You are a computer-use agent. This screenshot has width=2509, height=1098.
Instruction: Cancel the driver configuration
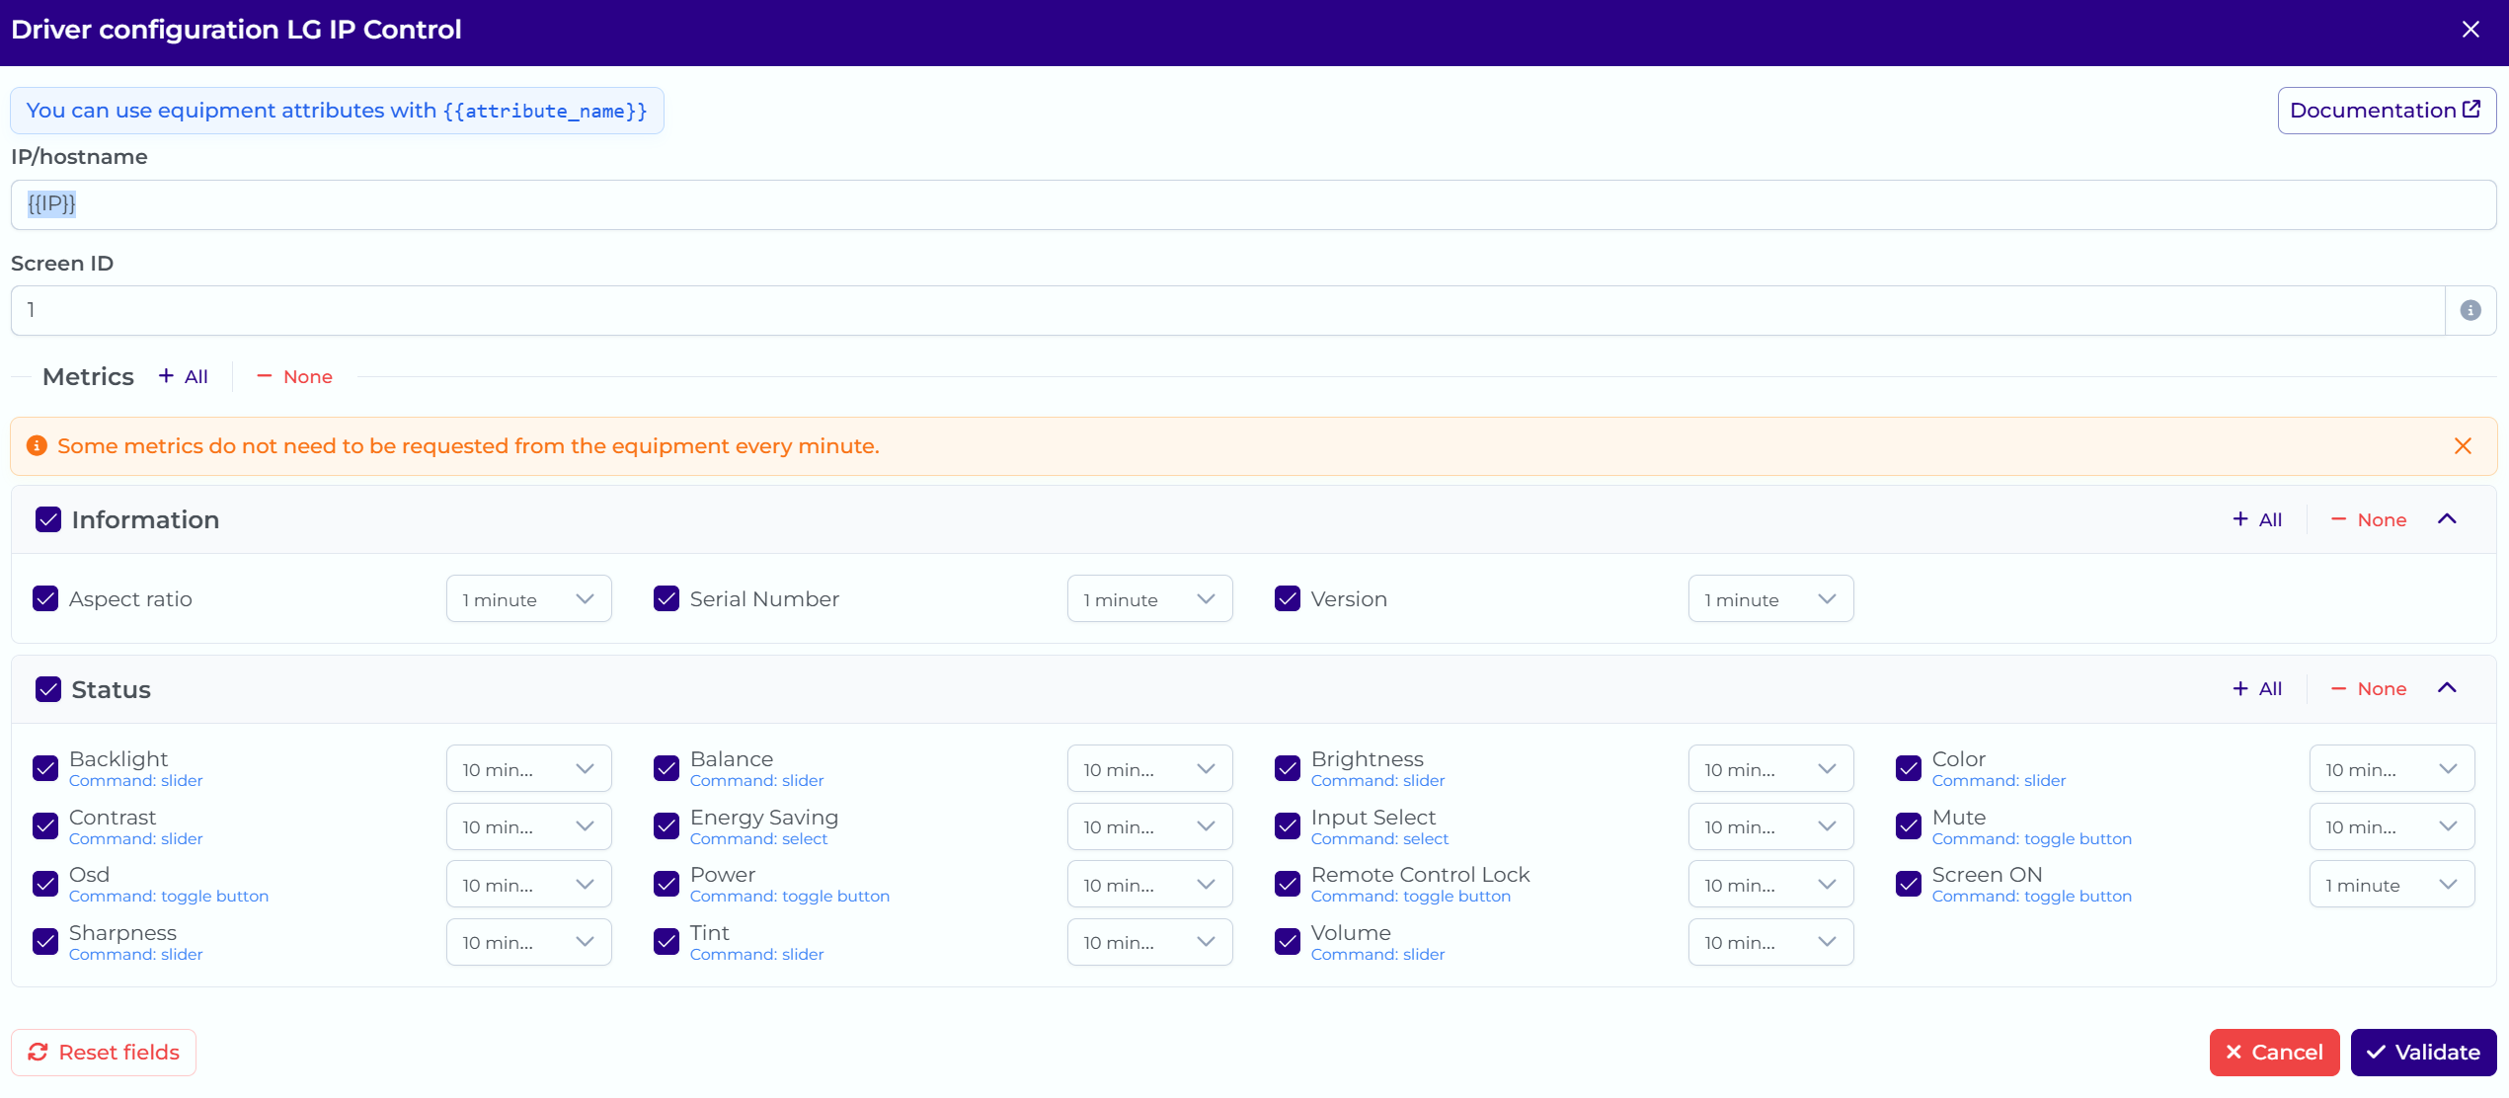coord(2274,1053)
